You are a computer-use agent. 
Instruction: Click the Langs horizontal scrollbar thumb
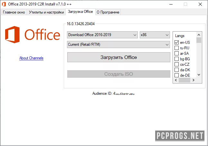click(184, 80)
